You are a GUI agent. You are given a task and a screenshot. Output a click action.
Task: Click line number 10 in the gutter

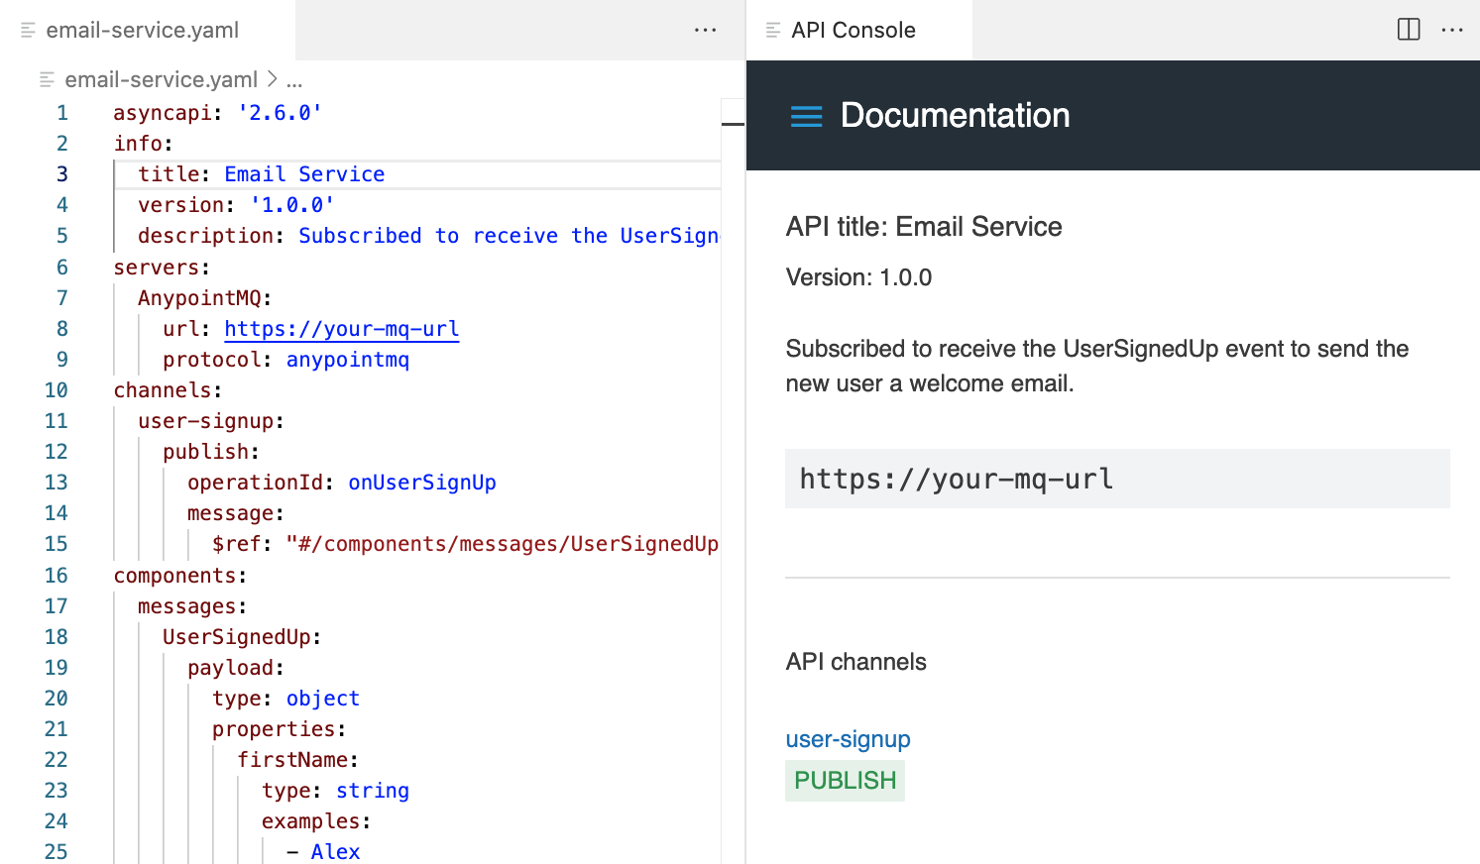pyautogui.click(x=57, y=390)
